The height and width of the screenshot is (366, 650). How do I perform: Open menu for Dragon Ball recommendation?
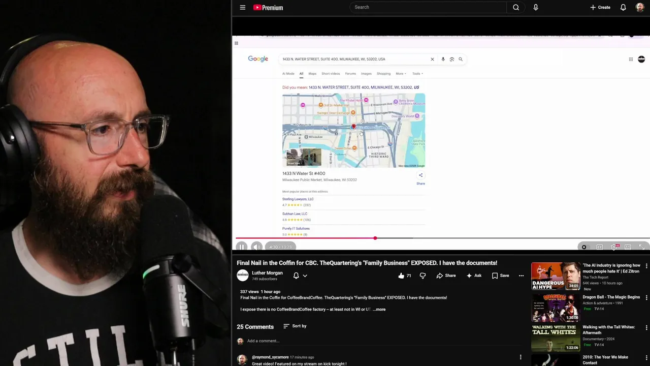pyautogui.click(x=646, y=297)
